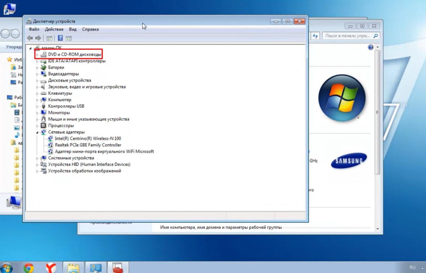Click the mouse devices category icon
The height and width of the screenshot is (273, 426).
click(43, 119)
